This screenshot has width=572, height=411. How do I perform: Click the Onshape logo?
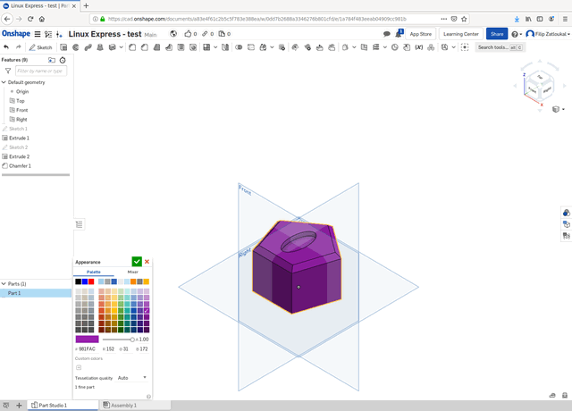pos(16,34)
